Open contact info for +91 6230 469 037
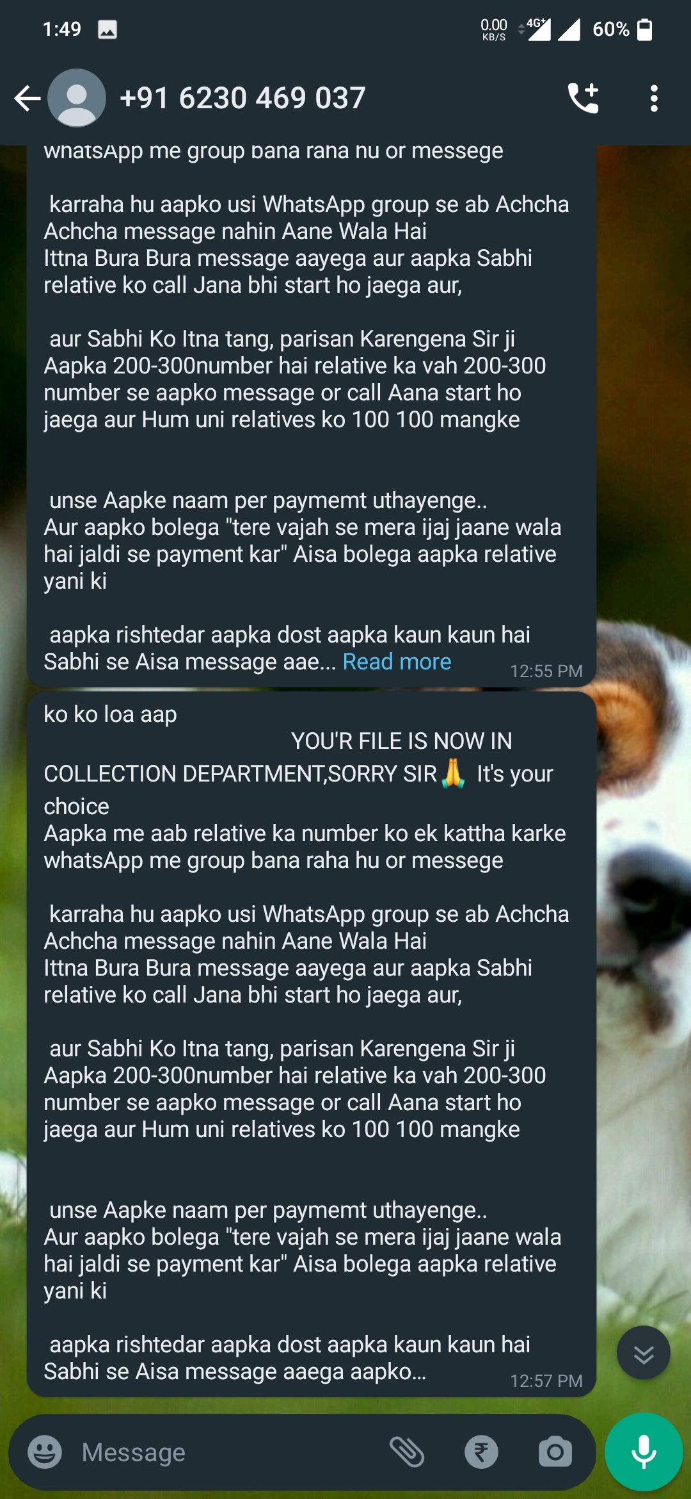The width and height of the screenshot is (691, 1499). [242, 98]
